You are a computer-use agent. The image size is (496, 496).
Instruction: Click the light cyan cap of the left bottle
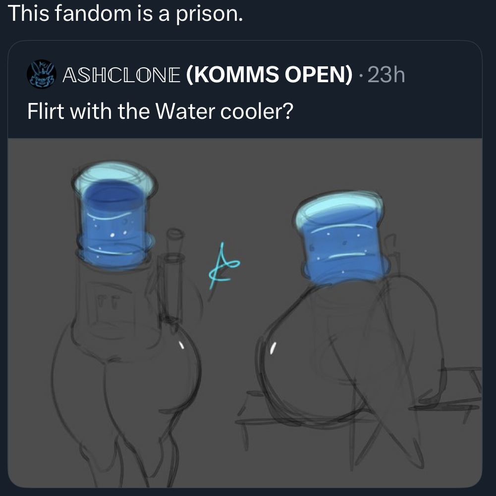[114, 177]
